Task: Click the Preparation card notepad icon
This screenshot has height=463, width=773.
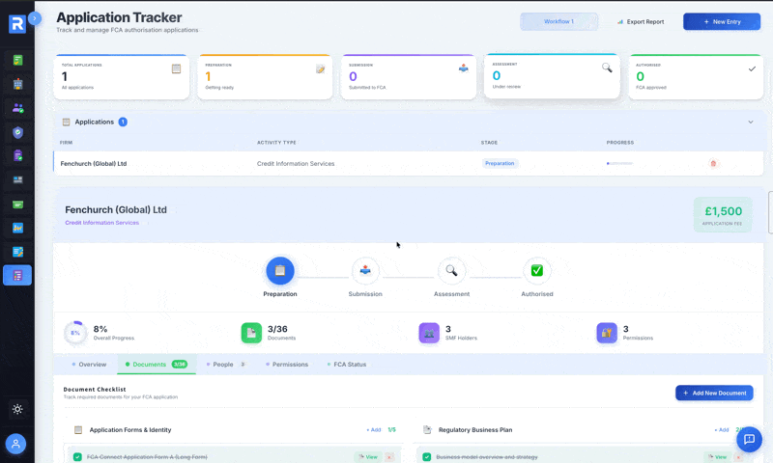Action: tap(321, 68)
